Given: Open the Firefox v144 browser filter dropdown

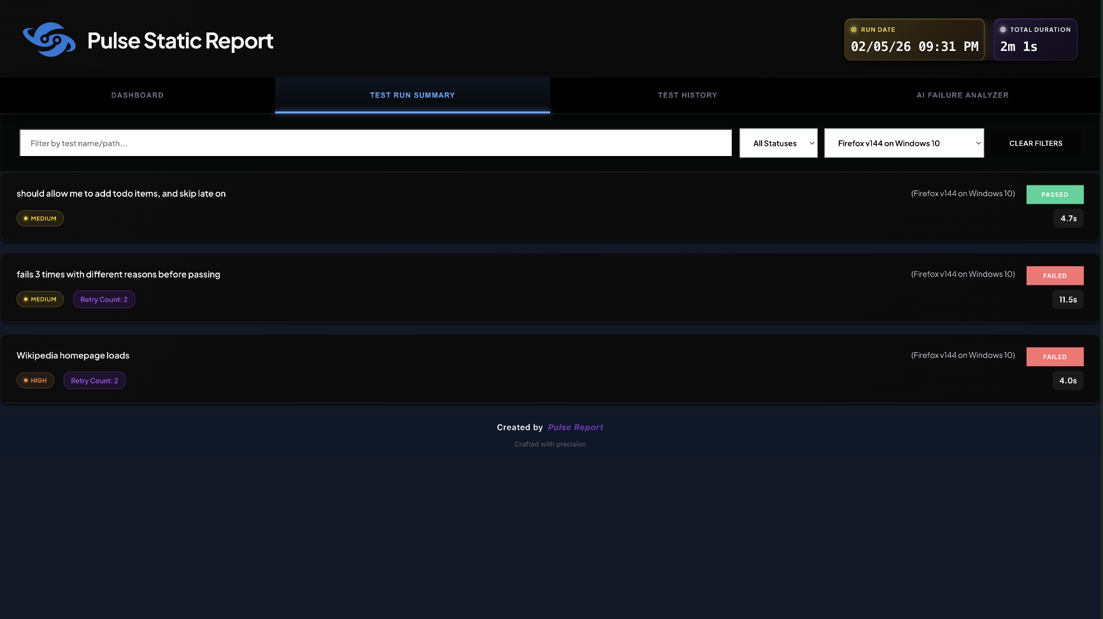Looking at the screenshot, I should tap(904, 143).
